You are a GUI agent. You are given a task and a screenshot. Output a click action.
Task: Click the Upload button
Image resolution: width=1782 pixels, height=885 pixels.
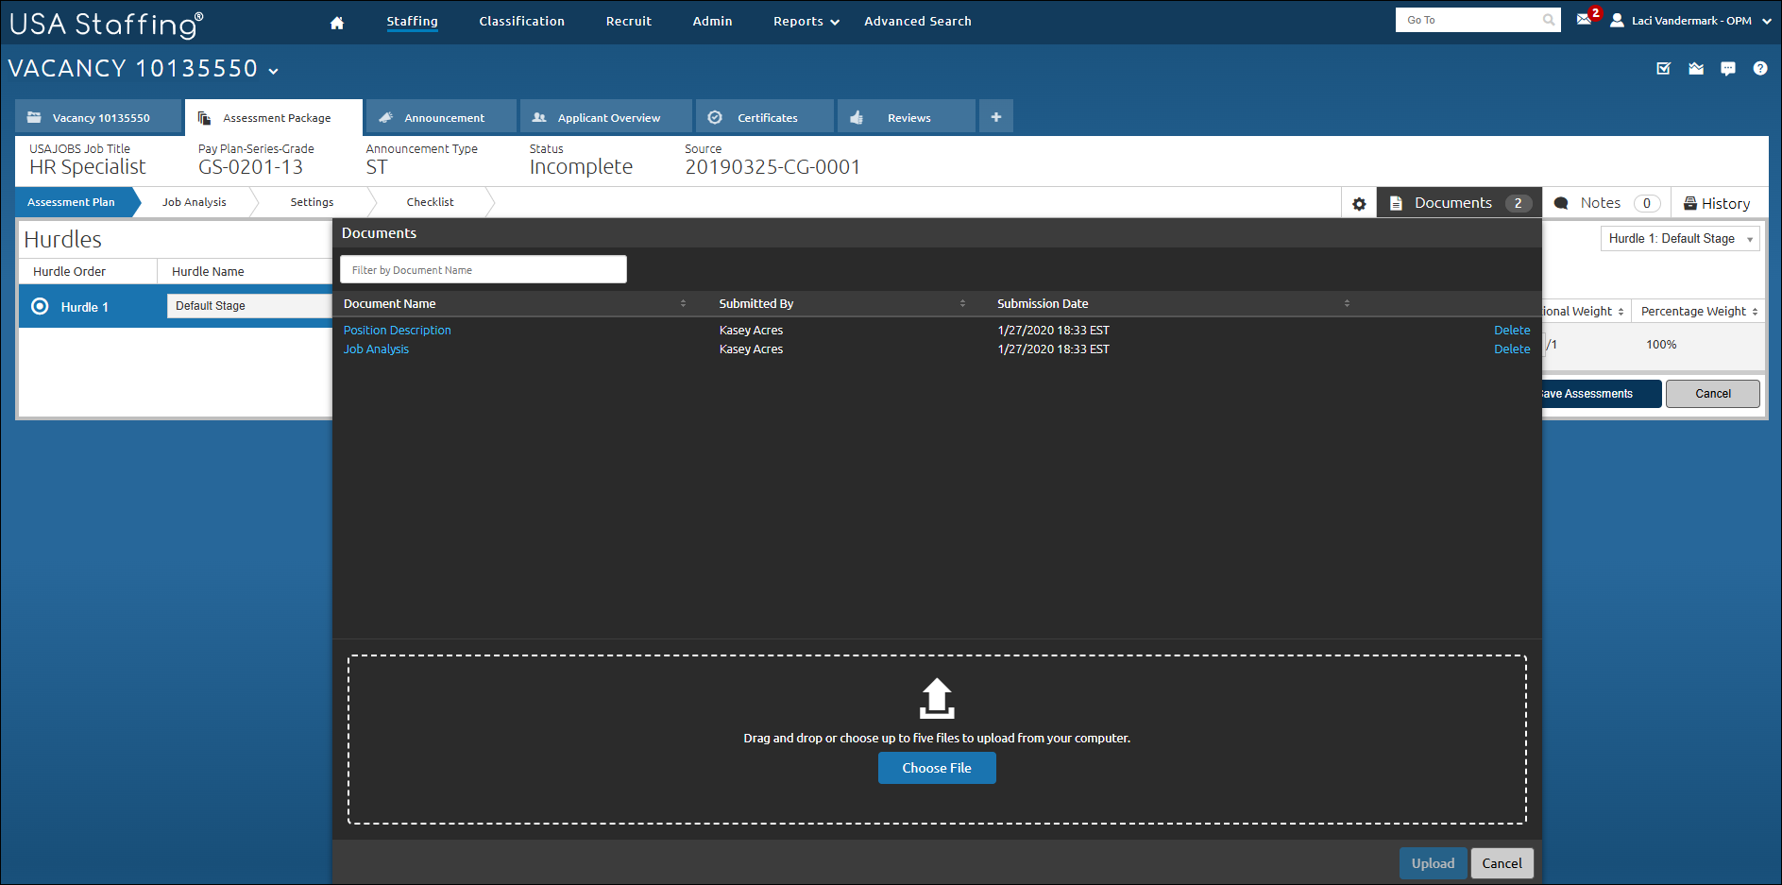pyautogui.click(x=1433, y=863)
